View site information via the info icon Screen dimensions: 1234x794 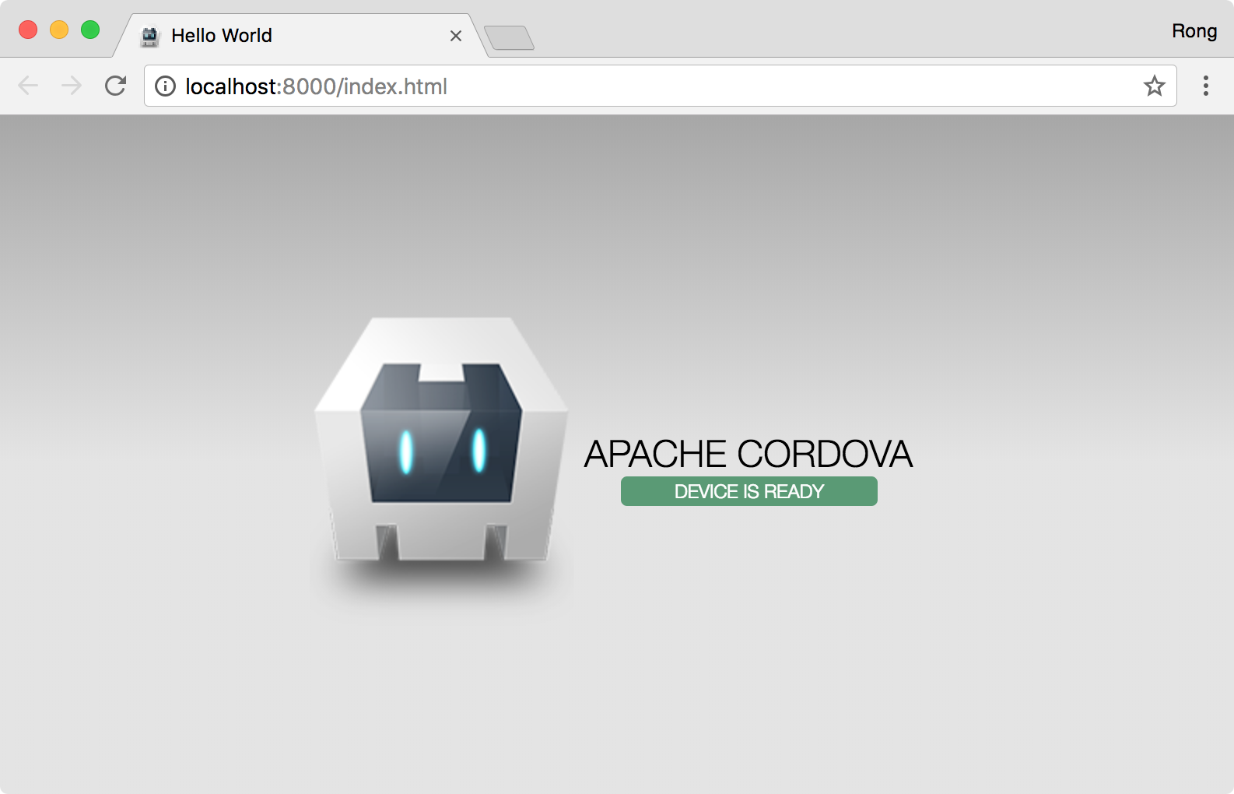(x=165, y=86)
